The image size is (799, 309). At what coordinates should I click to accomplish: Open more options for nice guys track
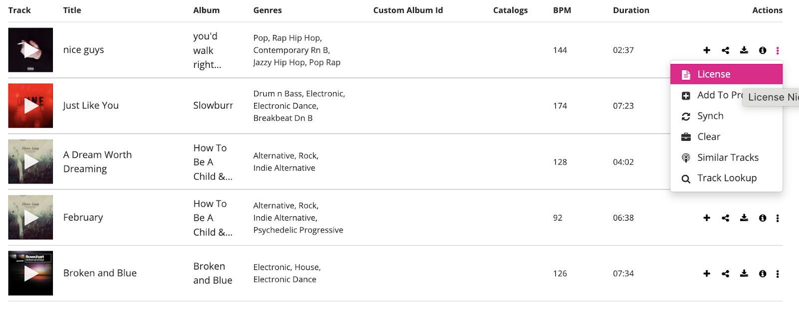(x=778, y=50)
